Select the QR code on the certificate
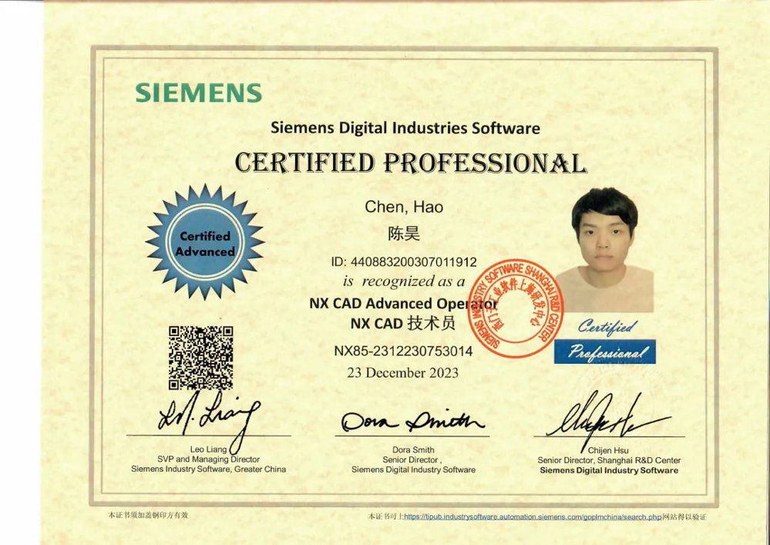 click(x=200, y=358)
